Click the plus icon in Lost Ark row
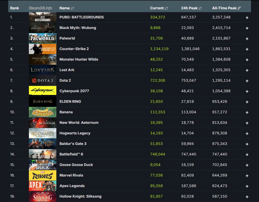Viewport: 259px width, 202px height. [247, 70]
